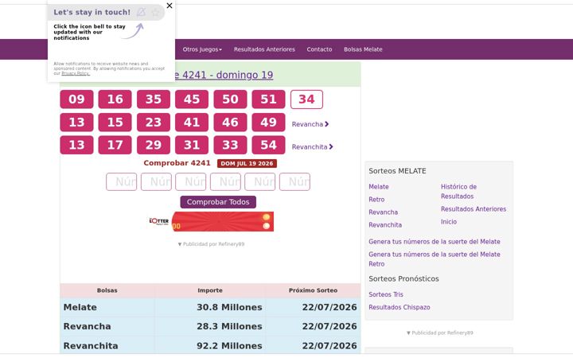573x358 pixels.
Task: Open 'Genera tus números de la suerte del Melate'
Action: point(435,242)
